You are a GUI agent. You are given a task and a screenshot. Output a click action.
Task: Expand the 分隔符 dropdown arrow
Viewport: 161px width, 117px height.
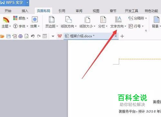click(x=146, y=18)
